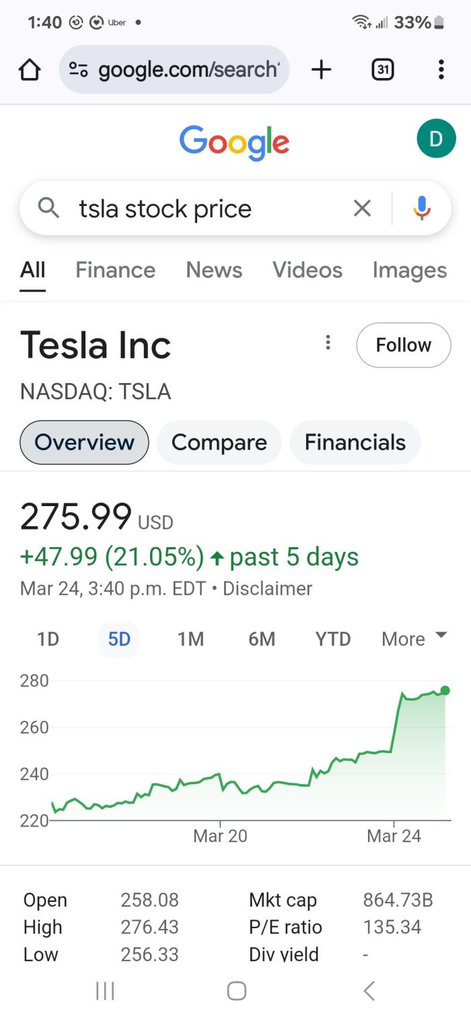The height and width of the screenshot is (1021, 471).
Task: Tap the site info icon in address bar
Action: click(79, 69)
